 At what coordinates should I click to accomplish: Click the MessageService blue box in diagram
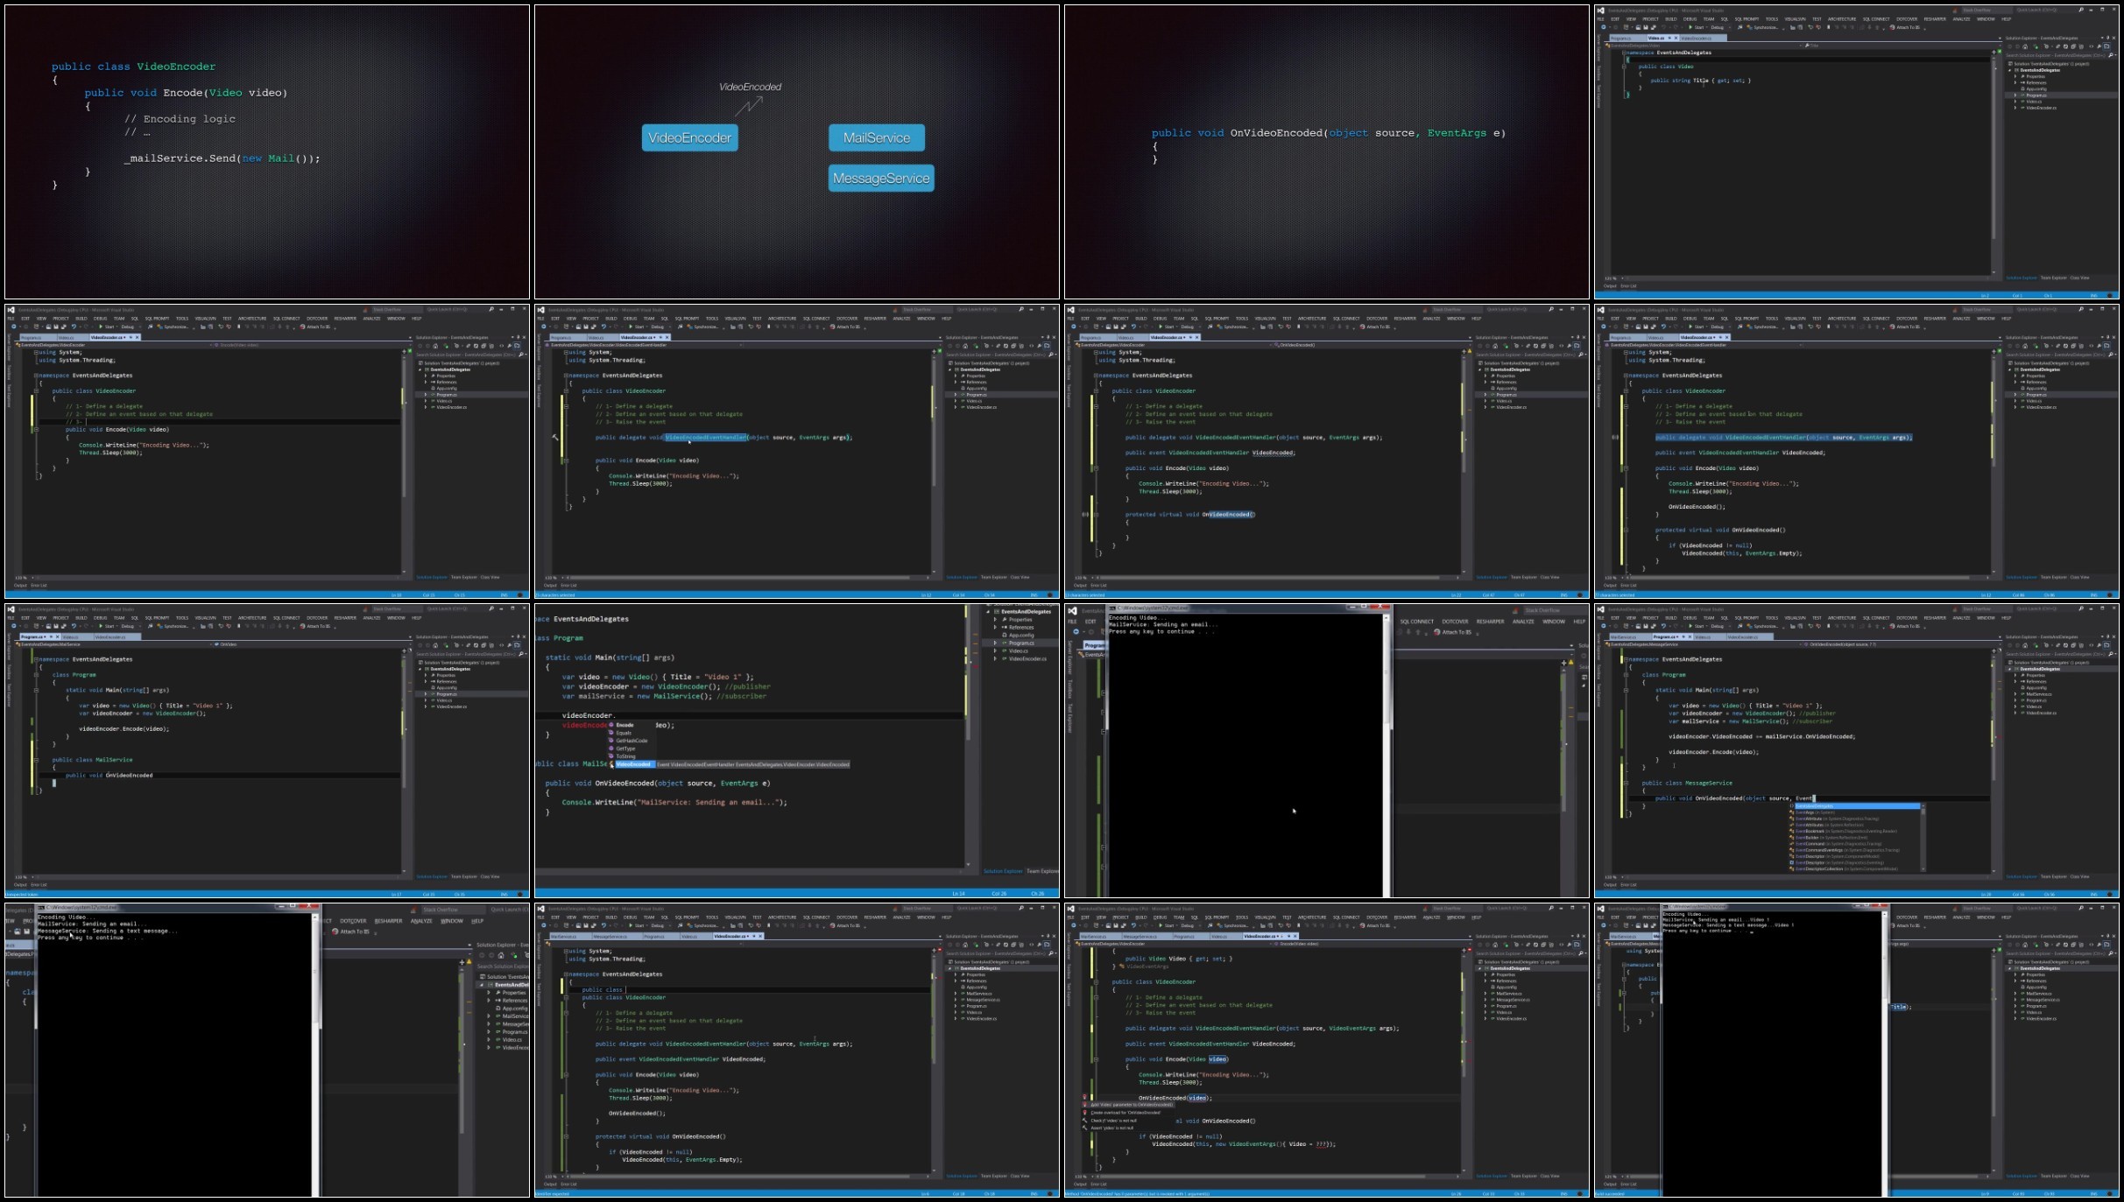click(x=881, y=178)
